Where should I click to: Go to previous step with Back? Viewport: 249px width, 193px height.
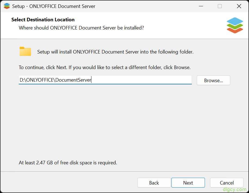(x=154, y=183)
